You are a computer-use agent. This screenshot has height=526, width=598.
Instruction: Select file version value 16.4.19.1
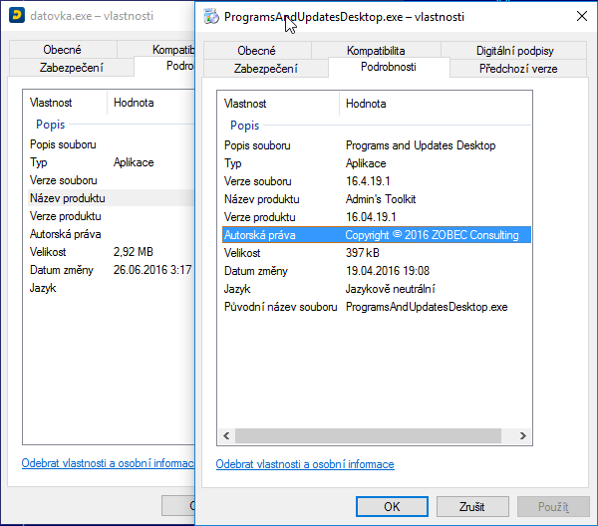tap(368, 181)
